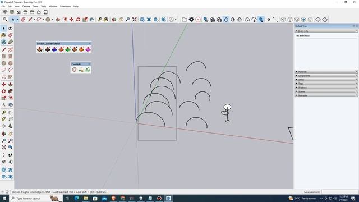Click the black gear settings icon in toolbar
The height and width of the screenshot is (202, 359).
click(x=191, y=20)
